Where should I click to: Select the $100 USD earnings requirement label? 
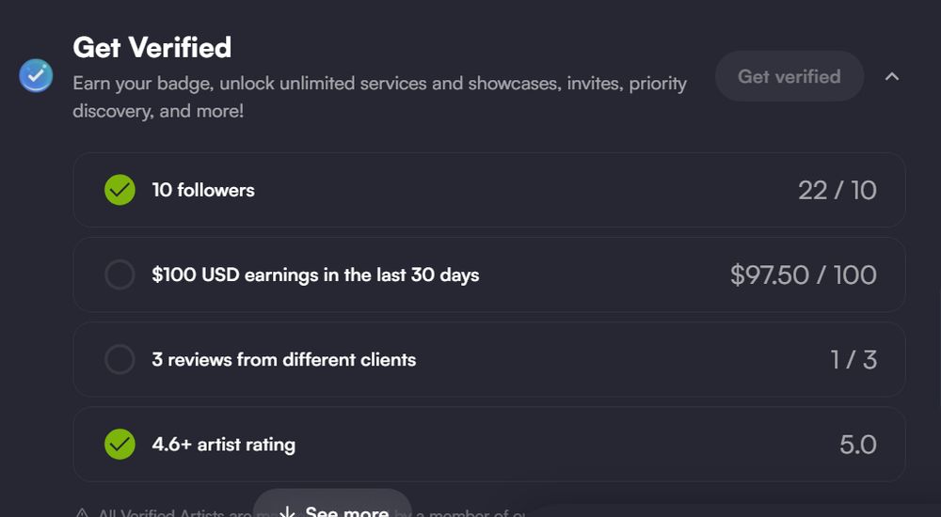[x=315, y=274]
